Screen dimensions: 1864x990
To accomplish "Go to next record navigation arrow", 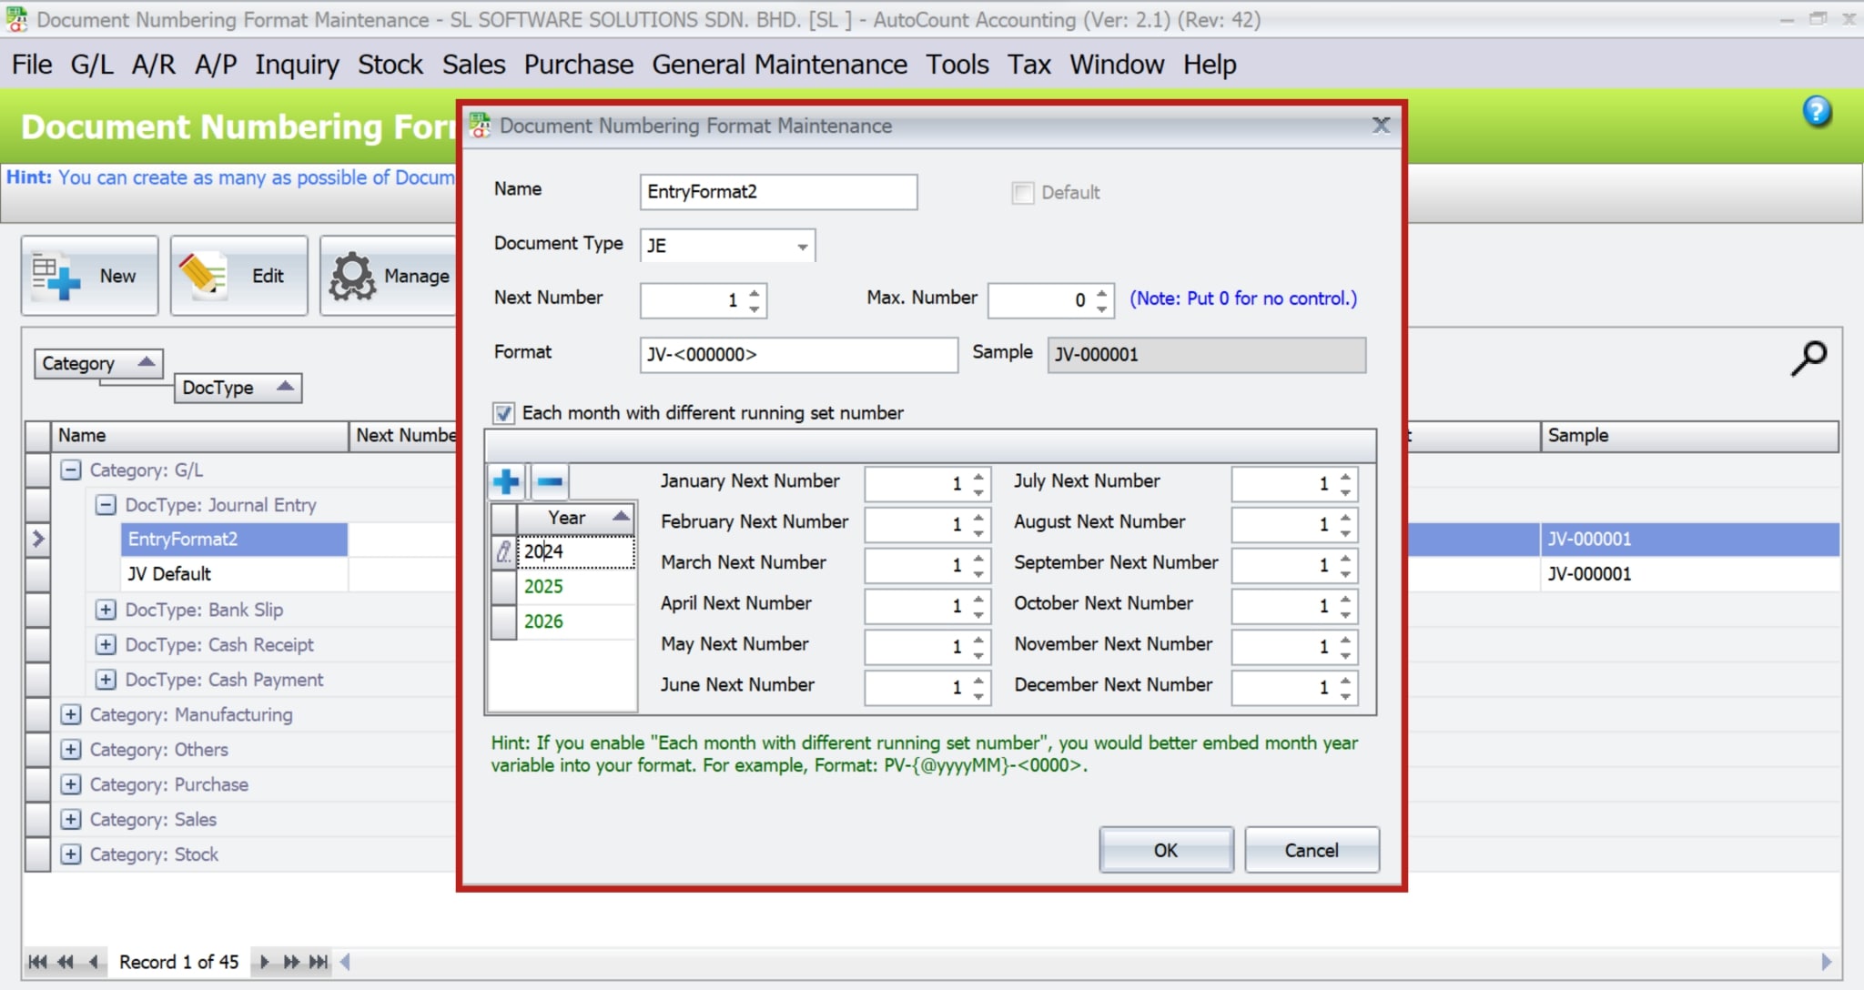I will [264, 962].
